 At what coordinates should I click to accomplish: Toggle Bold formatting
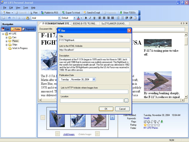point(86,18)
